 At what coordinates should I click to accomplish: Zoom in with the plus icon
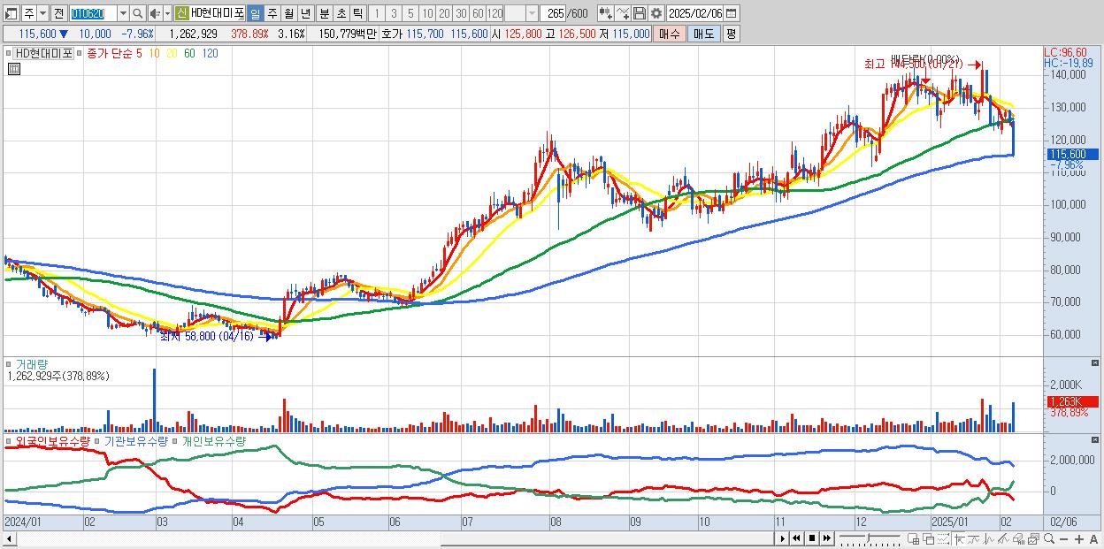pyautogui.click(x=1078, y=539)
